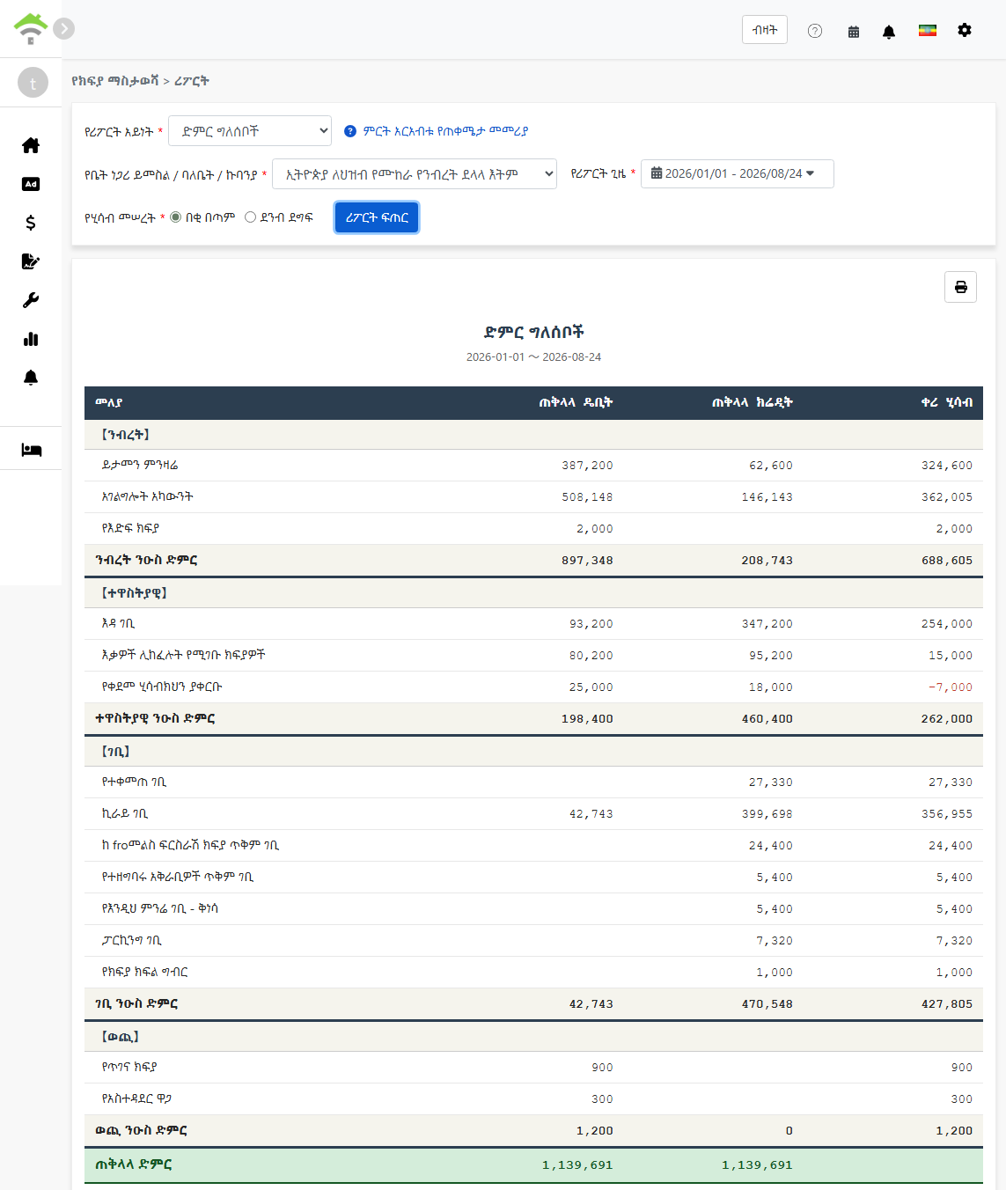This screenshot has height=1190, width=1006.
Task: Select the በቂ በጣም radio option
Action: click(175, 217)
